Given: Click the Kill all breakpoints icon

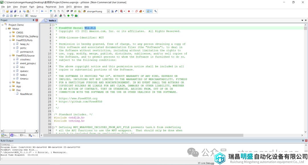Looking at the screenshot, I should click(140, 11).
